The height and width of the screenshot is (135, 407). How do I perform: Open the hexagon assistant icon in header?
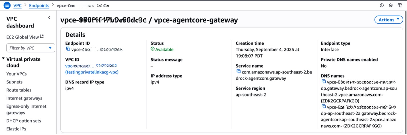(391, 5)
